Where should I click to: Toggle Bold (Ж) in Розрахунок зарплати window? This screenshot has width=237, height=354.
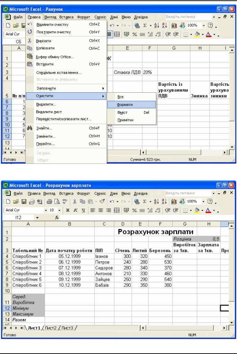pos(68,210)
